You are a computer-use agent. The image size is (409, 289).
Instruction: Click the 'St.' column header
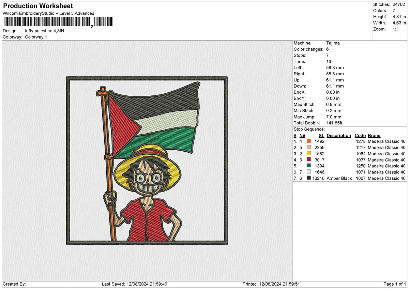(321, 135)
